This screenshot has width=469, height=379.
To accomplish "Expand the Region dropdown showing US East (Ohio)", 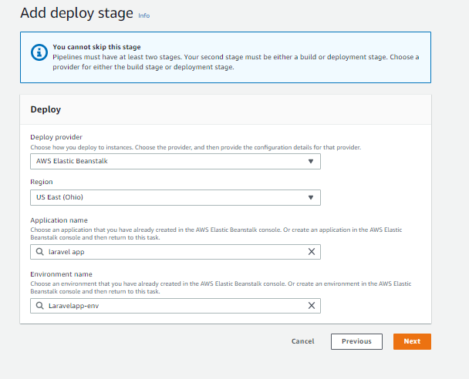I will tap(175, 197).
